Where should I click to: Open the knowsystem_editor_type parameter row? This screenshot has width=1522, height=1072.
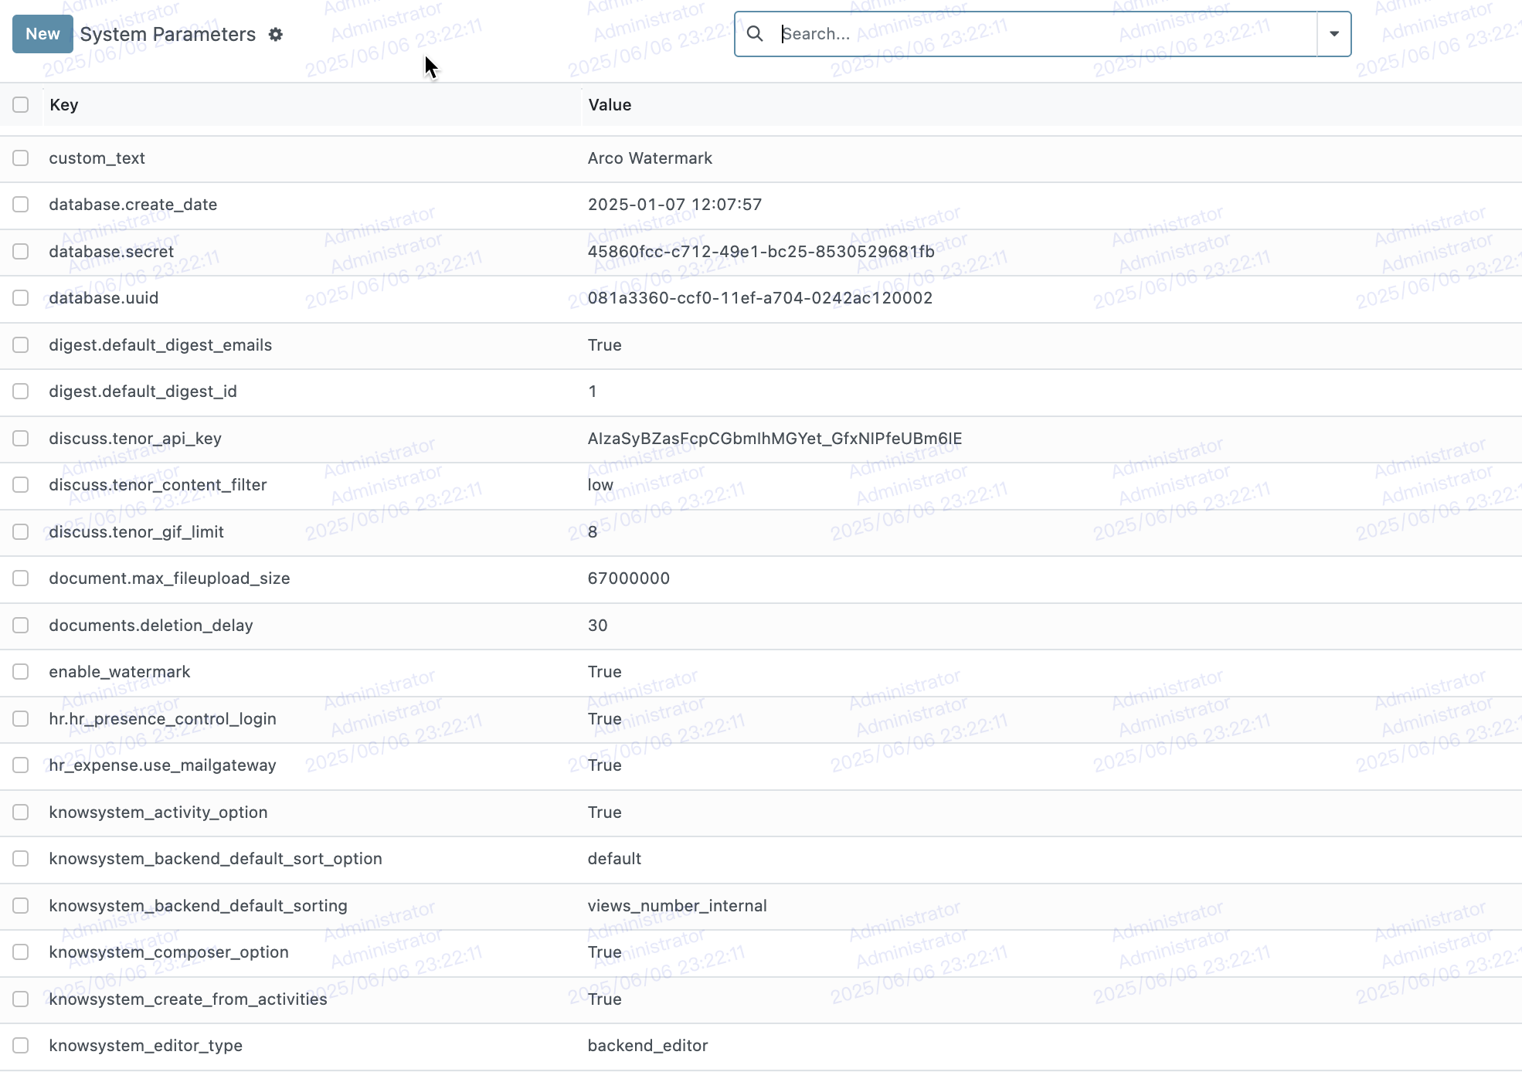point(145,1046)
